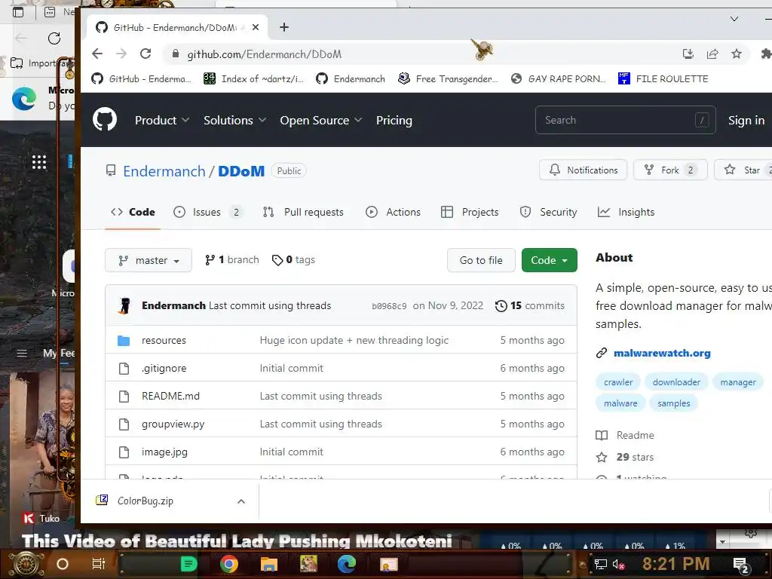Click the link icon beside malwarewatch.org
Viewport: 772px width, 579px height.
point(601,353)
